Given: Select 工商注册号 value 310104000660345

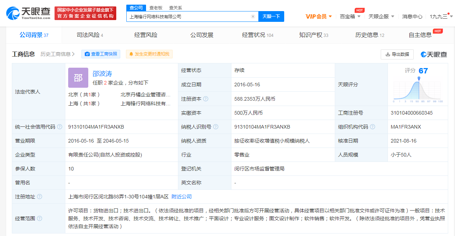Looking at the screenshot, I should pyautogui.click(x=412, y=113).
